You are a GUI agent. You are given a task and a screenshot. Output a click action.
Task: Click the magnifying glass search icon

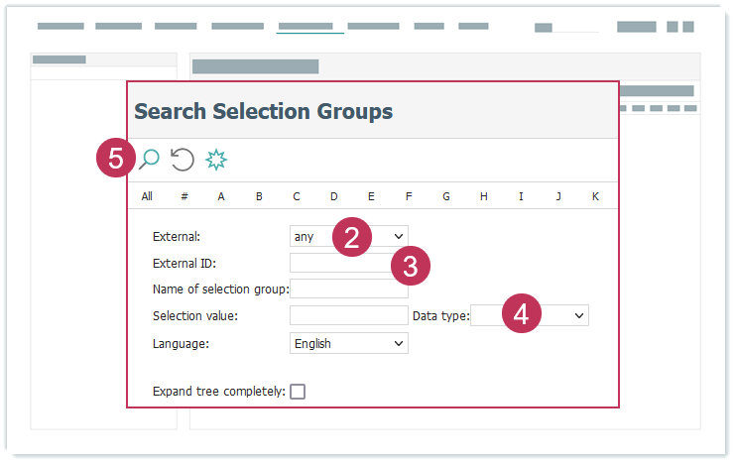click(149, 159)
